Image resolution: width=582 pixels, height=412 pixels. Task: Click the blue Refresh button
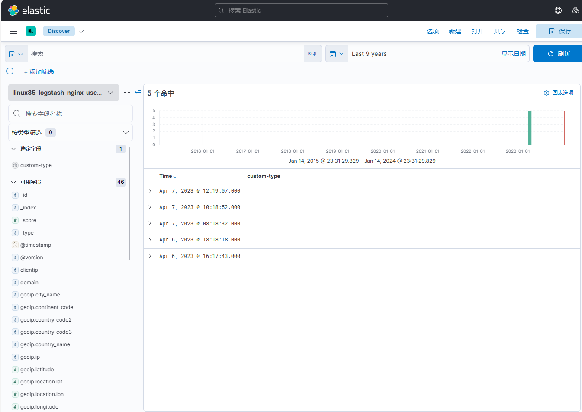pos(558,54)
